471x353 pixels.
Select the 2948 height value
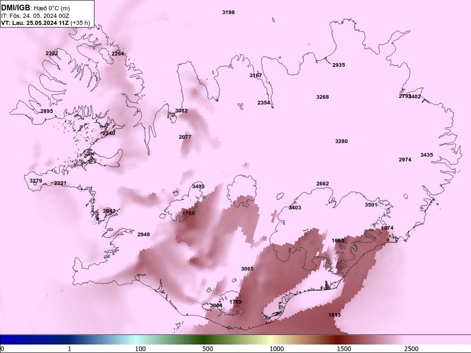tap(144, 234)
